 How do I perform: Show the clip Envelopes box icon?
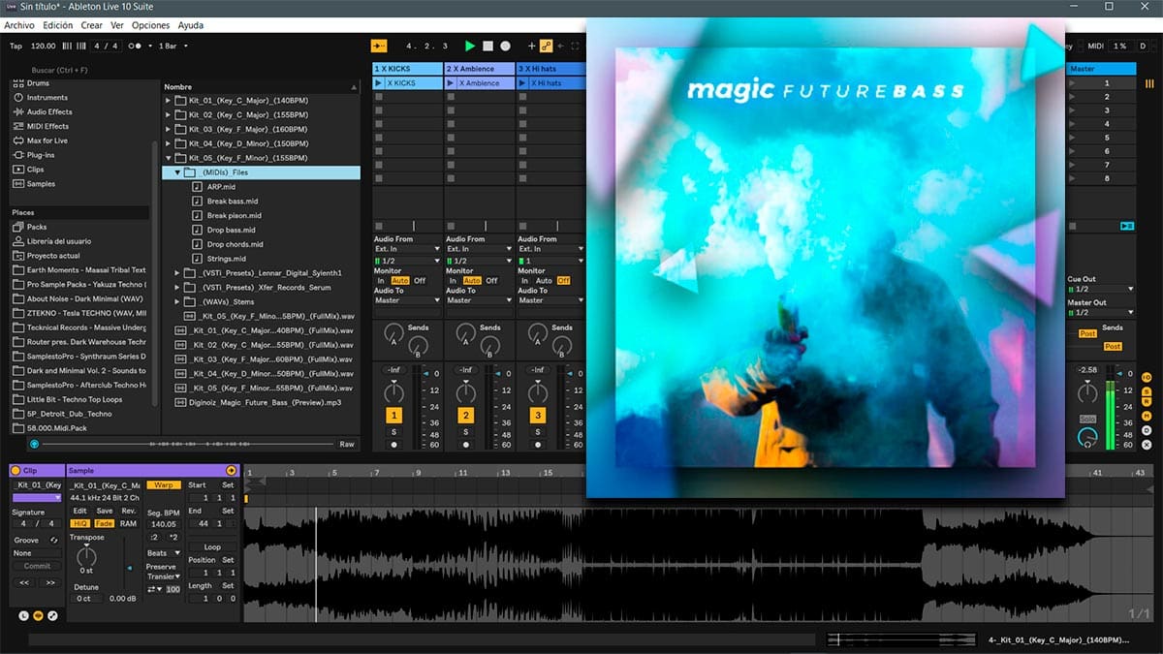[x=53, y=615]
